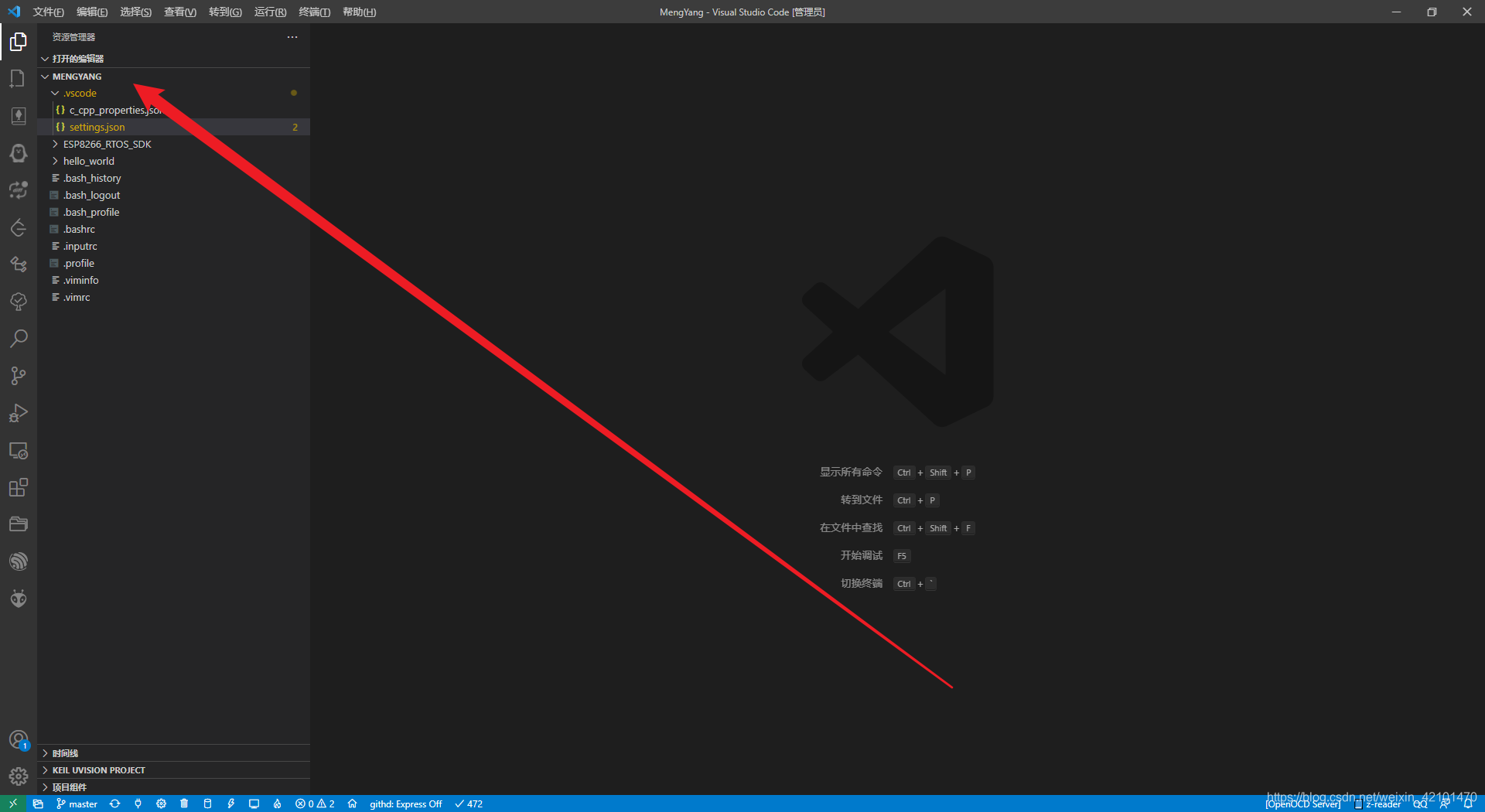The height and width of the screenshot is (812, 1485).
Task: Open .vimrc file
Action: pyautogui.click(x=173, y=297)
